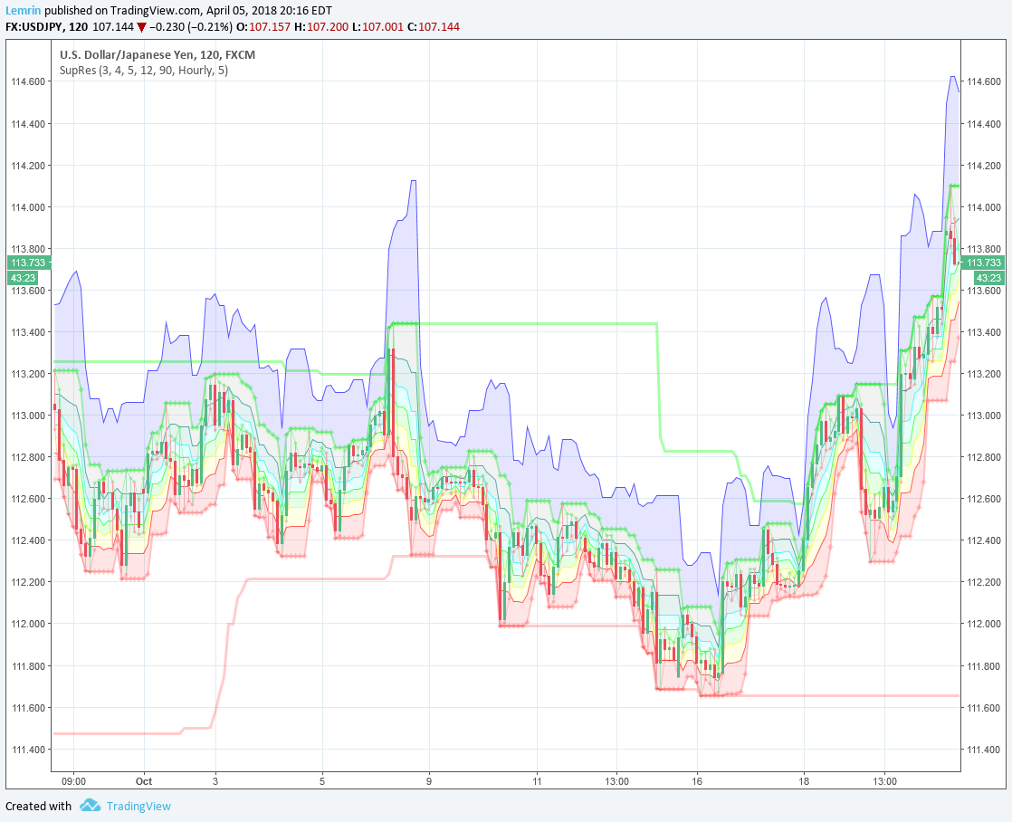Click the high value H:107.200
Viewport: 1012px width, 822px height.
pyautogui.click(x=321, y=27)
